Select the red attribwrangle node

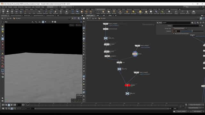(x=127, y=85)
